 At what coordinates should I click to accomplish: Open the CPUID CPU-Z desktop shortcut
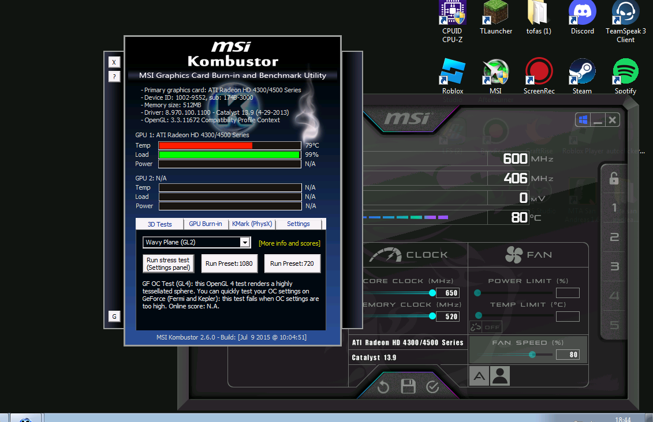(x=452, y=22)
